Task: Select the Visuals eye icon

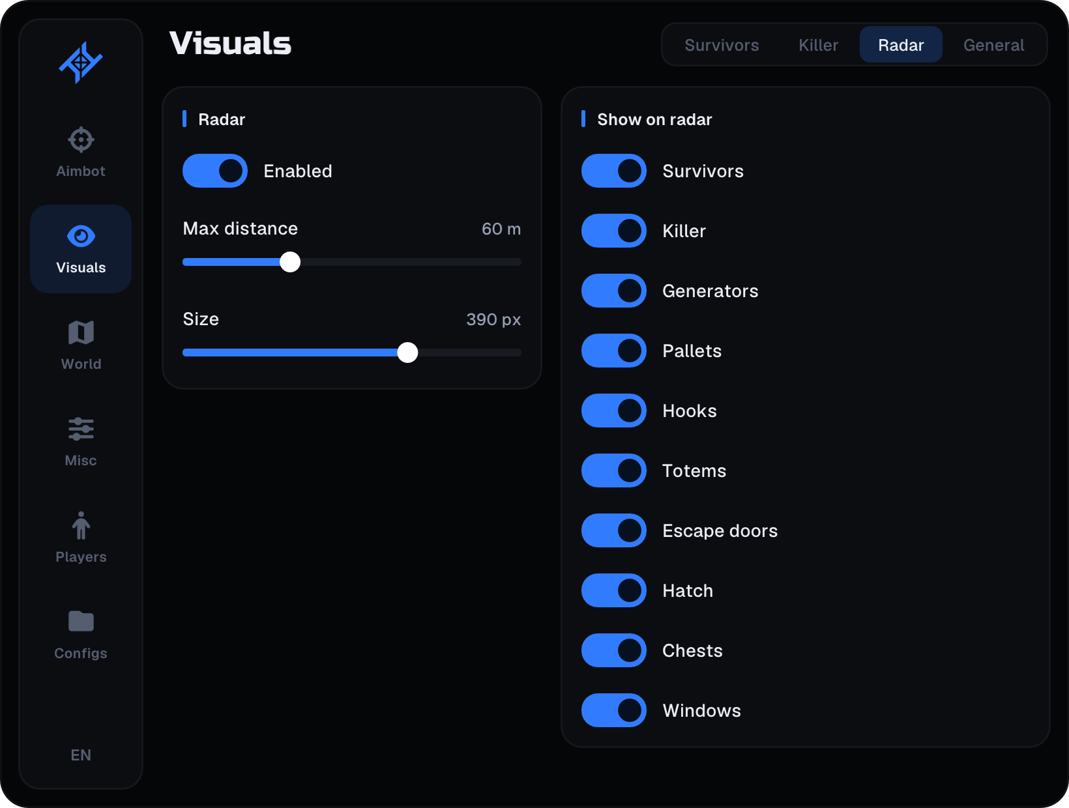Action: tap(81, 236)
